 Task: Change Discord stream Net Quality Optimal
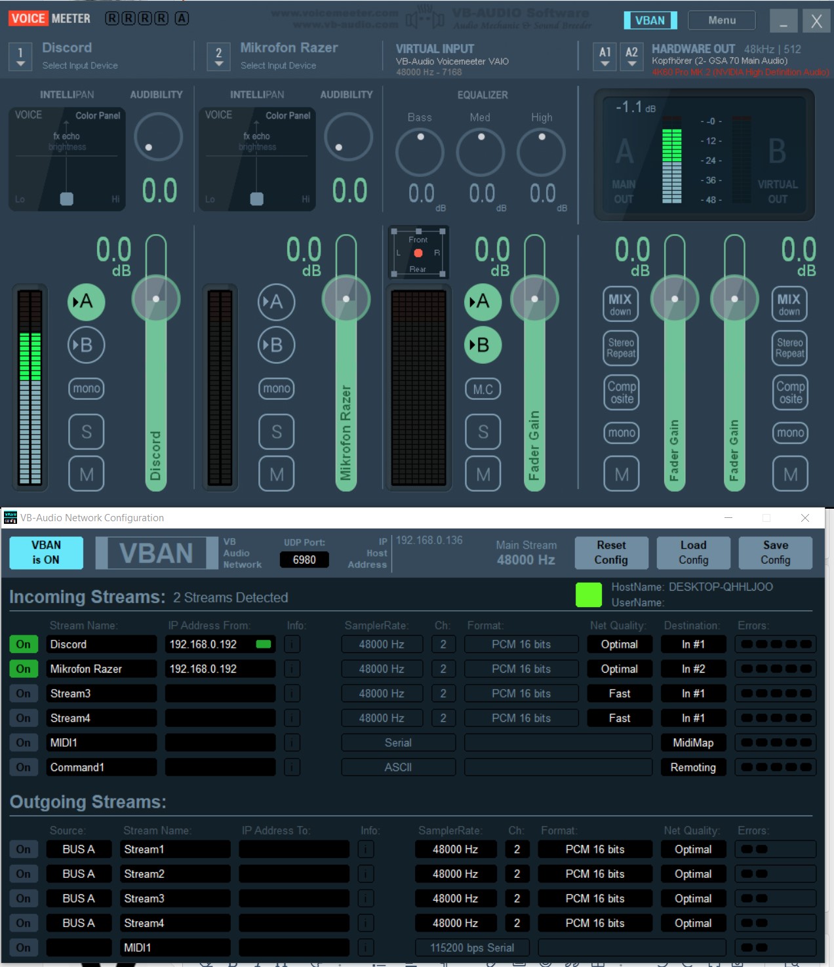tap(620, 644)
